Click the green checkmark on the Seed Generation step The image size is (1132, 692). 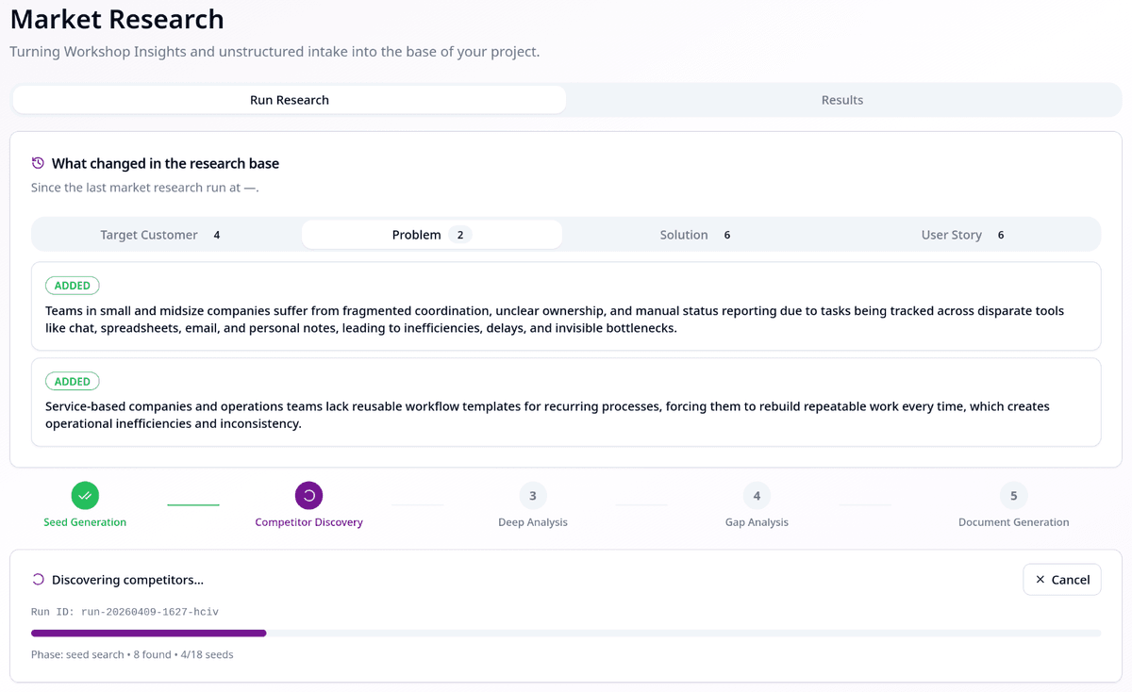point(85,495)
